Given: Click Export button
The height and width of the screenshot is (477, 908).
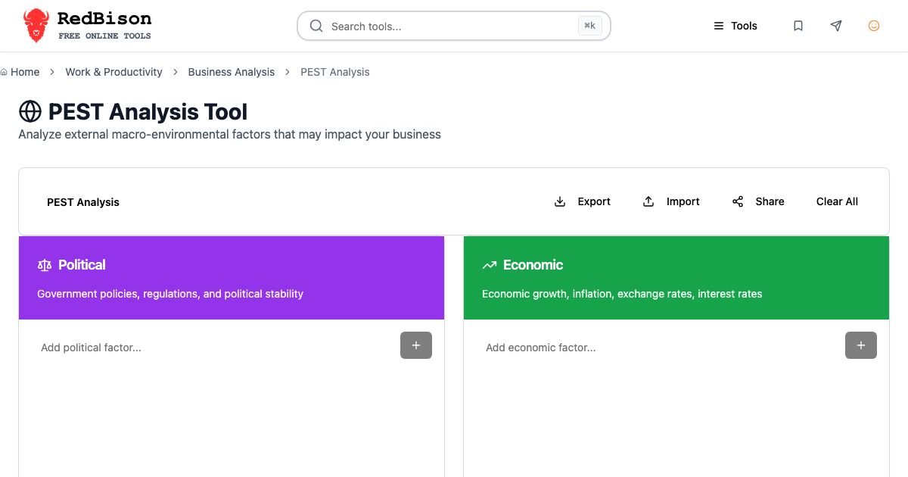Looking at the screenshot, I should coord(583,201).
